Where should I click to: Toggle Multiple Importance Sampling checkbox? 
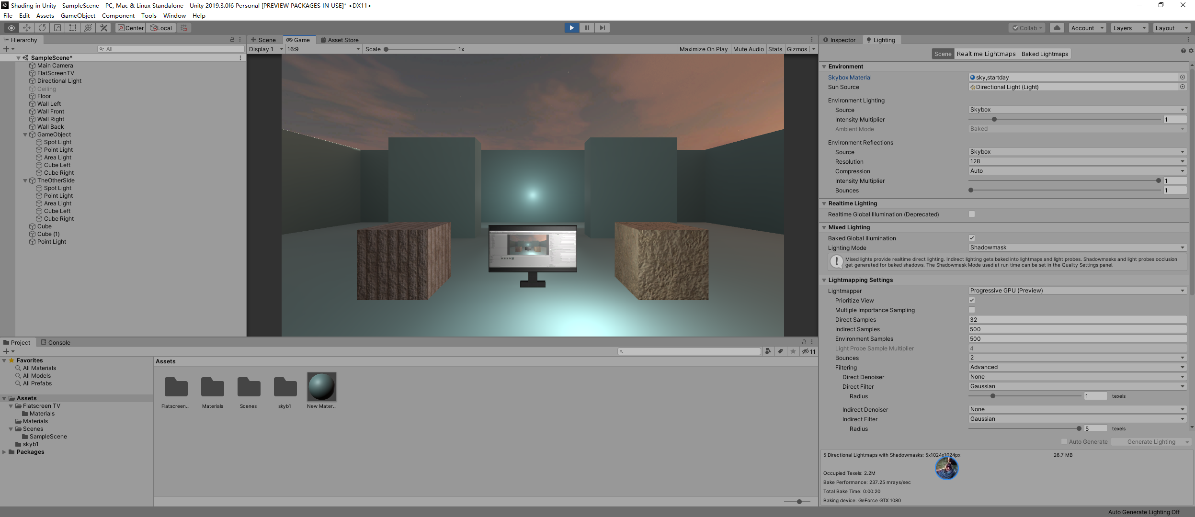972,310
